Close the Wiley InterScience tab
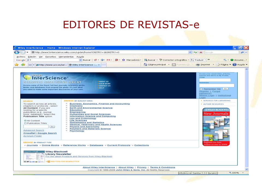 click(99, 65)
